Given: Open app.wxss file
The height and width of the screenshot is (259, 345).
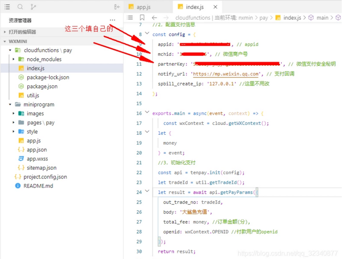Looking at the screenshot, I should point(37,159).
